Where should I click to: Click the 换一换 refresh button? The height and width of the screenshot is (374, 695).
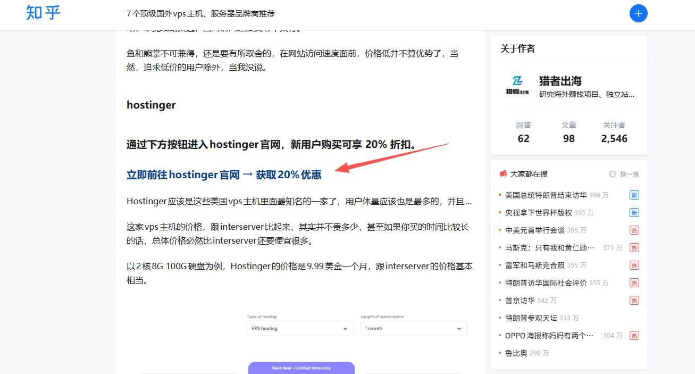(x=624, y=174)
